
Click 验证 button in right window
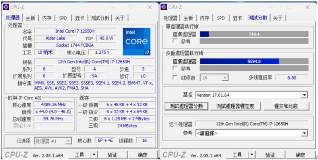click(270, 155)
